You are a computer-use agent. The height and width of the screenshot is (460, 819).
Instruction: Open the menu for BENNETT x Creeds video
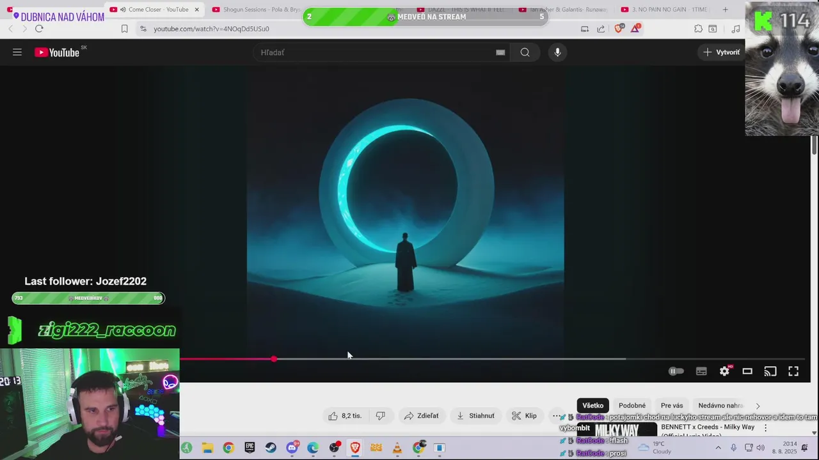point(765,428)
